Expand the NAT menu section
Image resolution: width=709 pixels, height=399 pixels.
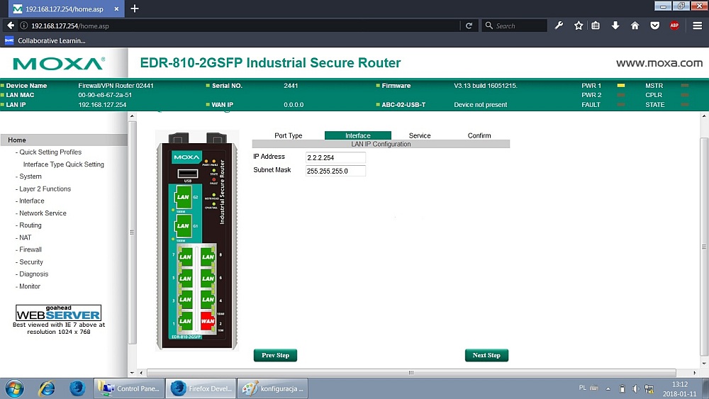(x=25, y=237)
